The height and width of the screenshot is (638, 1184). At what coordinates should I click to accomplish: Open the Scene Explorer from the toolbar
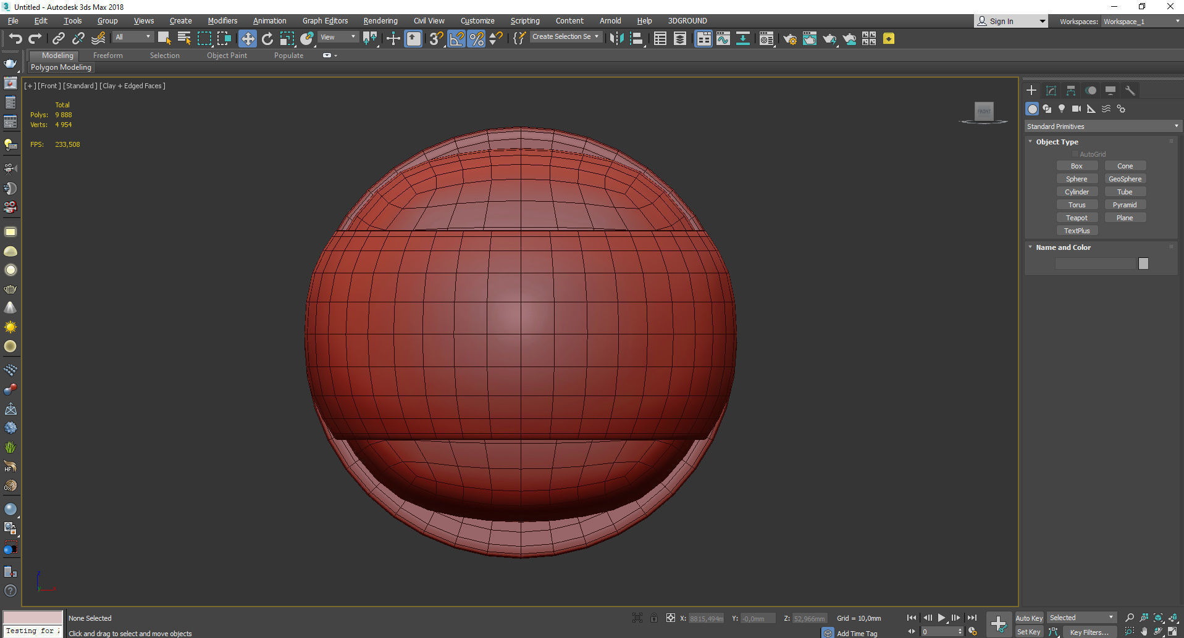pos(660,39)
